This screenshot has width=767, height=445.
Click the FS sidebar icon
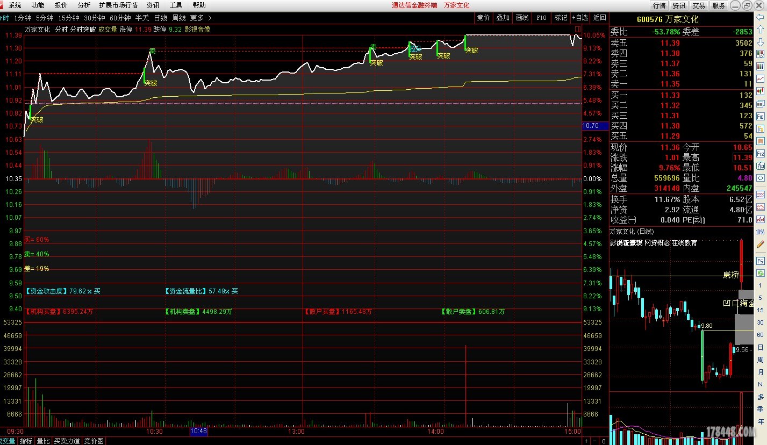pyautogui.click(x=761, y=261)
